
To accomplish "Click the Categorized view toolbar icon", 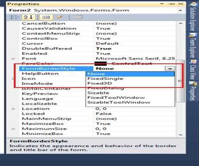I will point(12,17).
